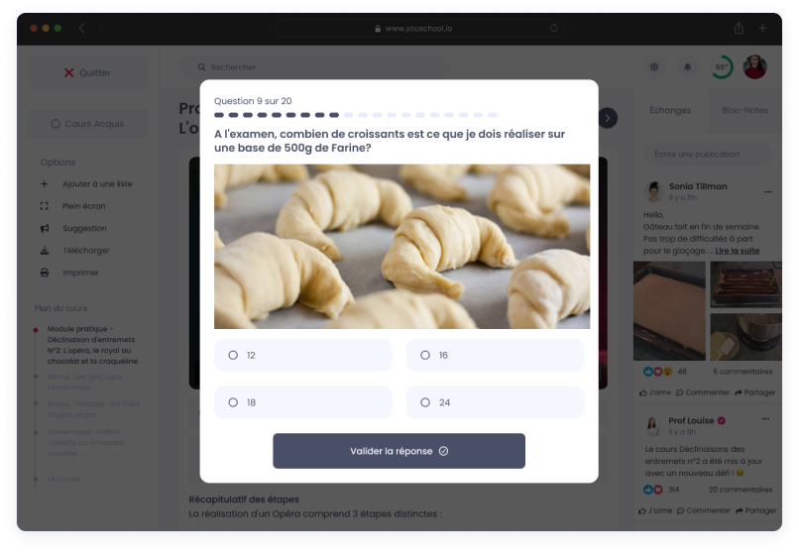Open Sonia Tillman post options menu

pyautogui.click(x=768, y=192)
